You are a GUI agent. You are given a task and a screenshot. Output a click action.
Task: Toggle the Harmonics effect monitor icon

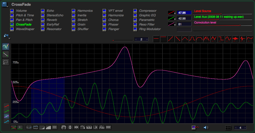click(73, 11)
